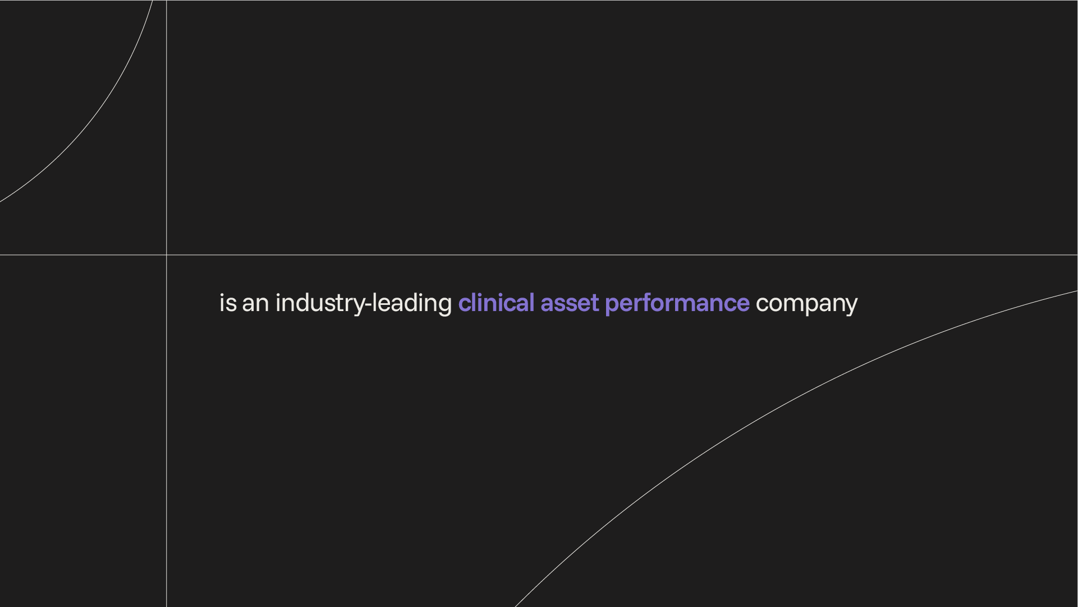The image size is (1078, 607).
Task: Click the word "is" at sentence start
Action: pyautogui.click(x=228, y=303)
